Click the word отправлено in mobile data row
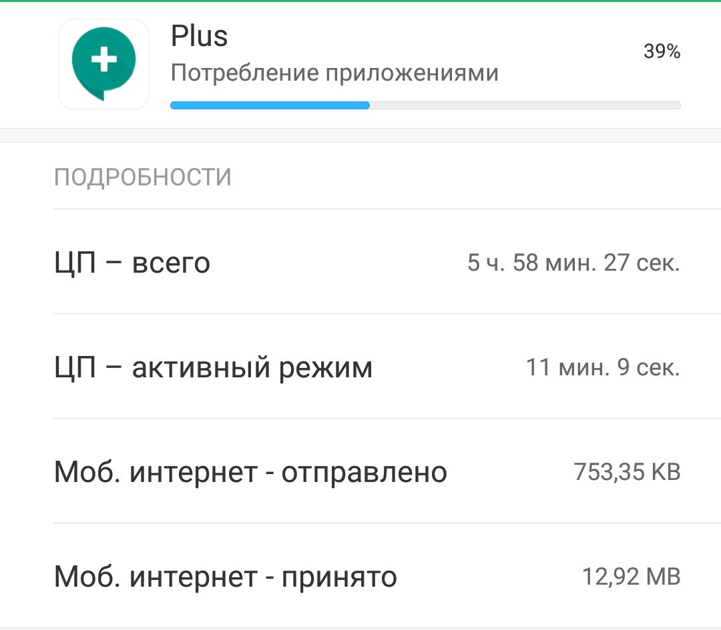Image resolution: width=721 pixels, height=630 pixels. [364, 472]
